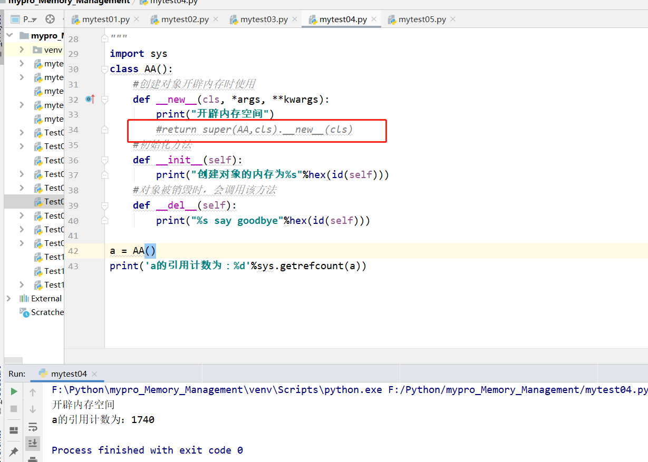Image resolution: width=648 pixels, height=462 pixels.
Task: Click line number 41 in gutter
Action: tap(73, 235)
